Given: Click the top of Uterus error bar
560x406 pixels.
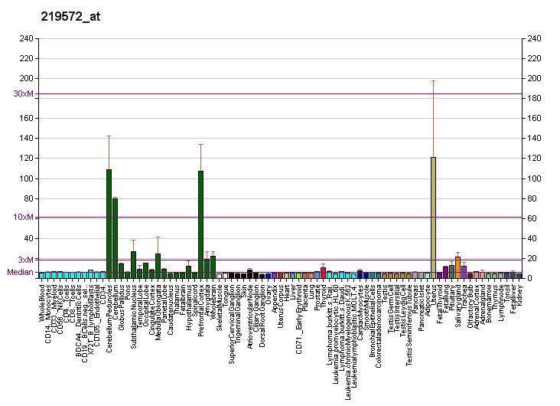Looking at the screenshot, I should pos(433,80).
